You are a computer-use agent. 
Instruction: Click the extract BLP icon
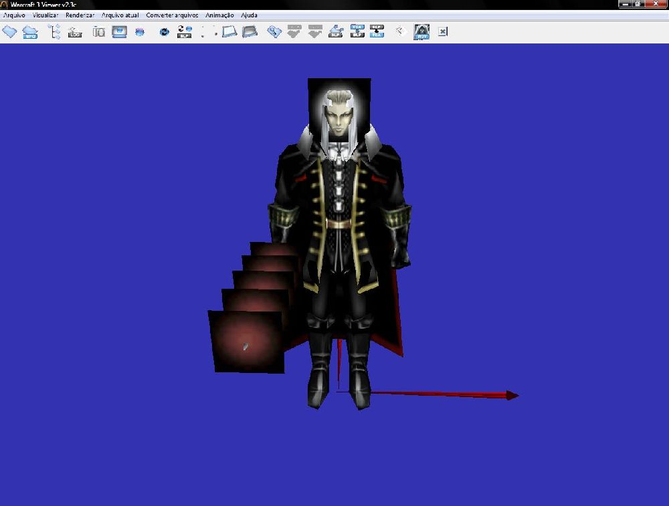(336, 31)
